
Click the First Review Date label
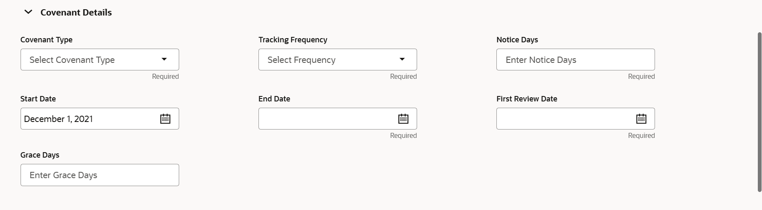point(527,99)
